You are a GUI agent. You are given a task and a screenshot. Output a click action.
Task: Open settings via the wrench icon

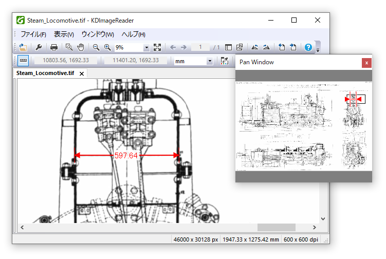click(39, 47)
